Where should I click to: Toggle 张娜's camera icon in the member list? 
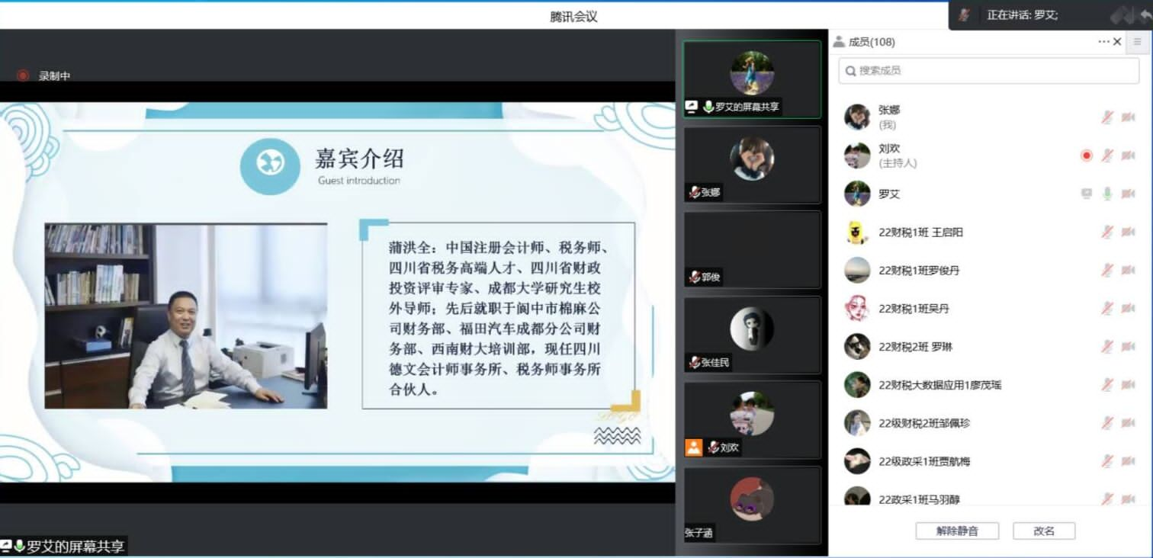pyautogui.click(x=1128, y=117)
